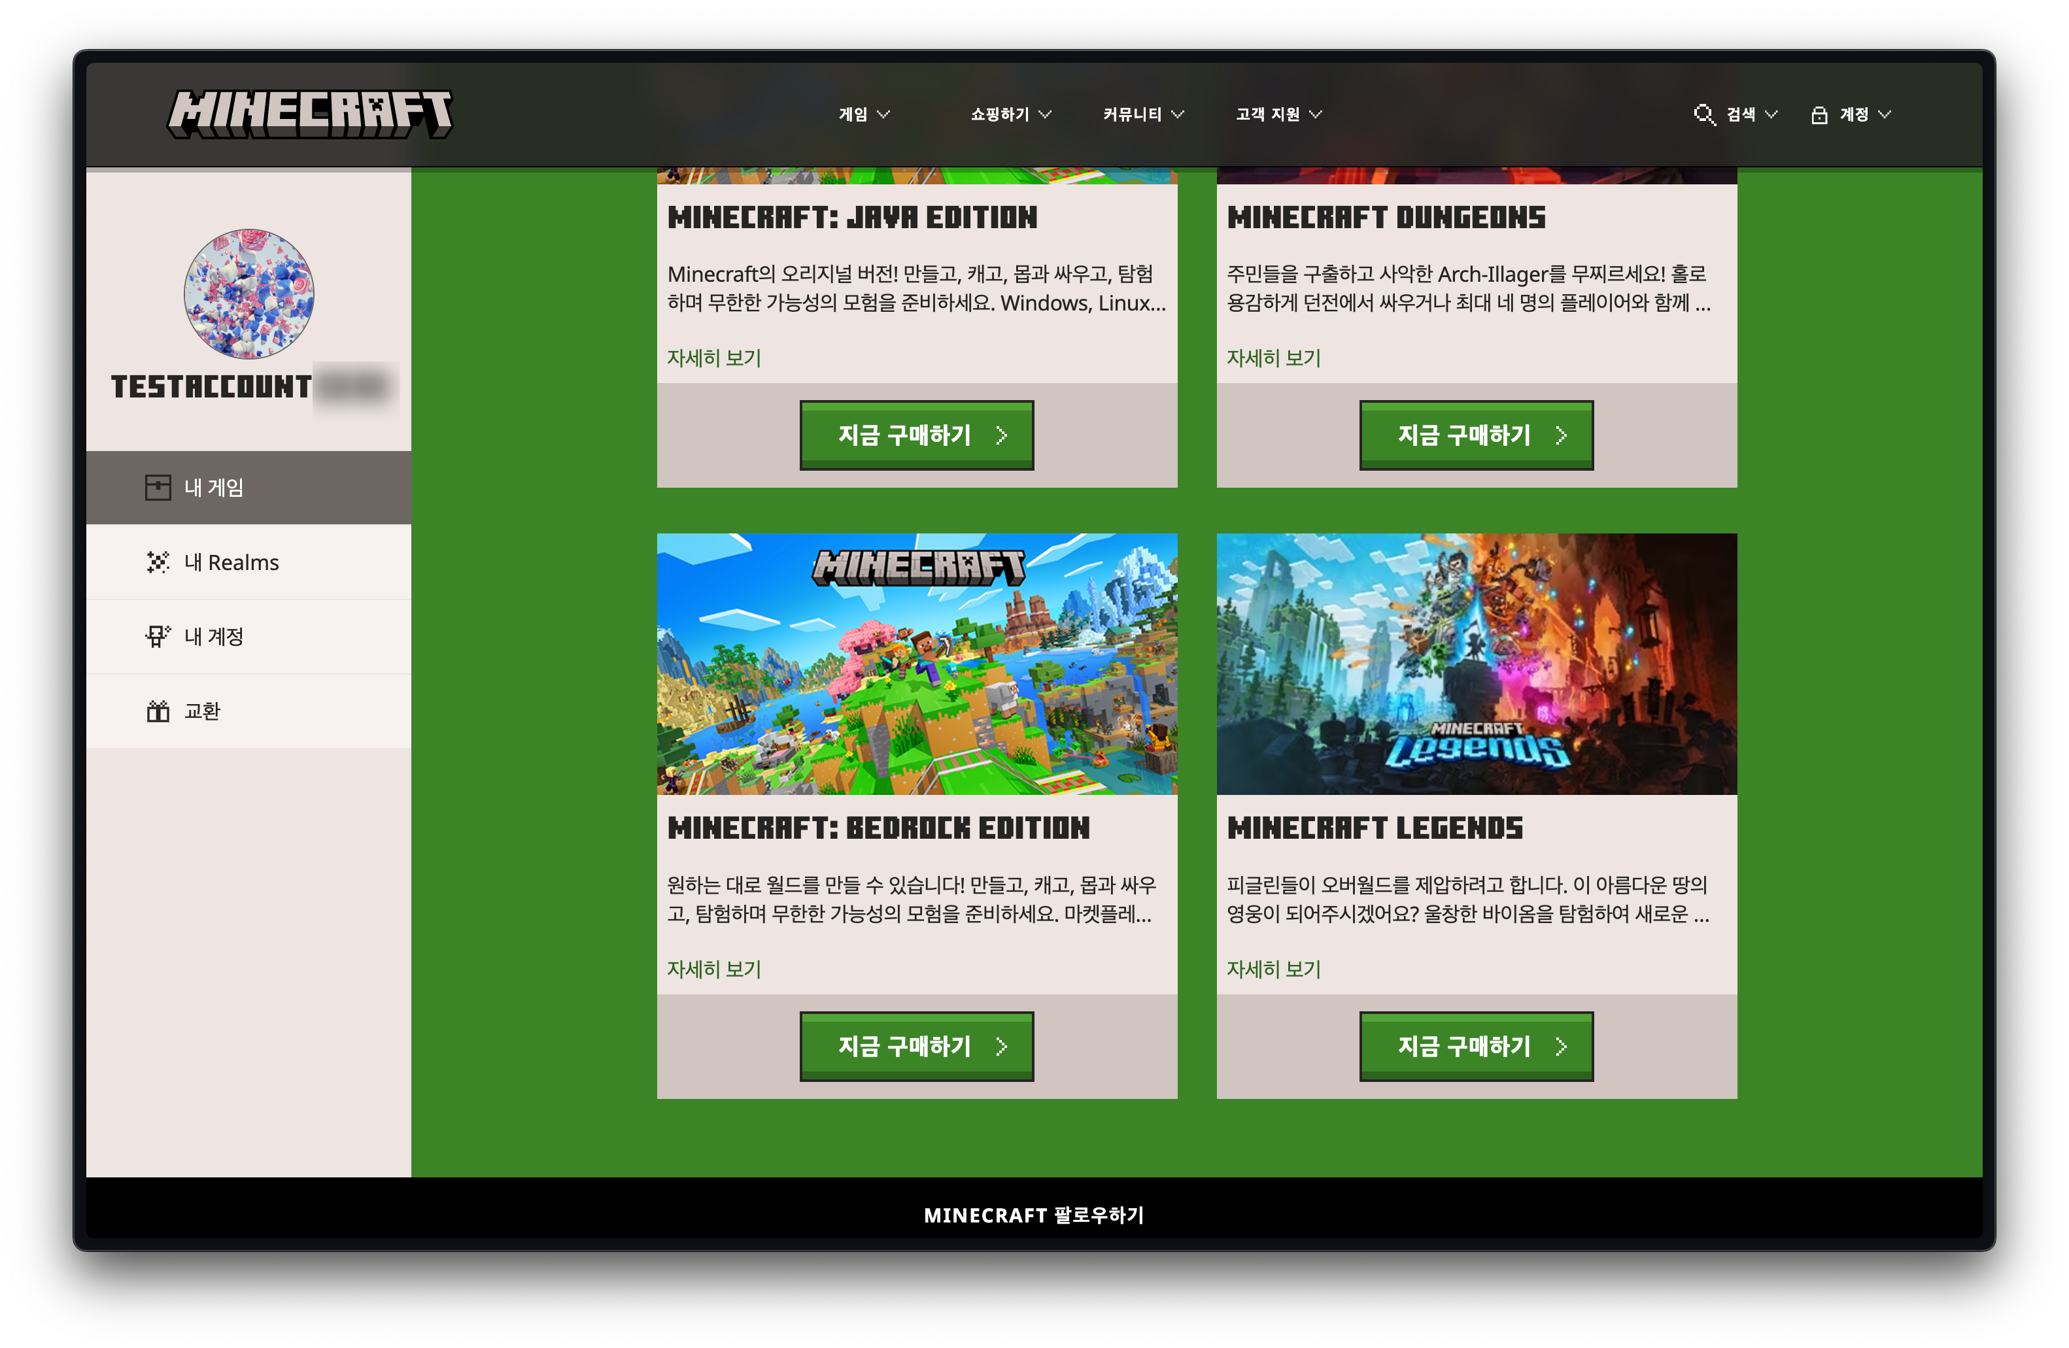Expand the 검색 dropdown chevron

1771,114
